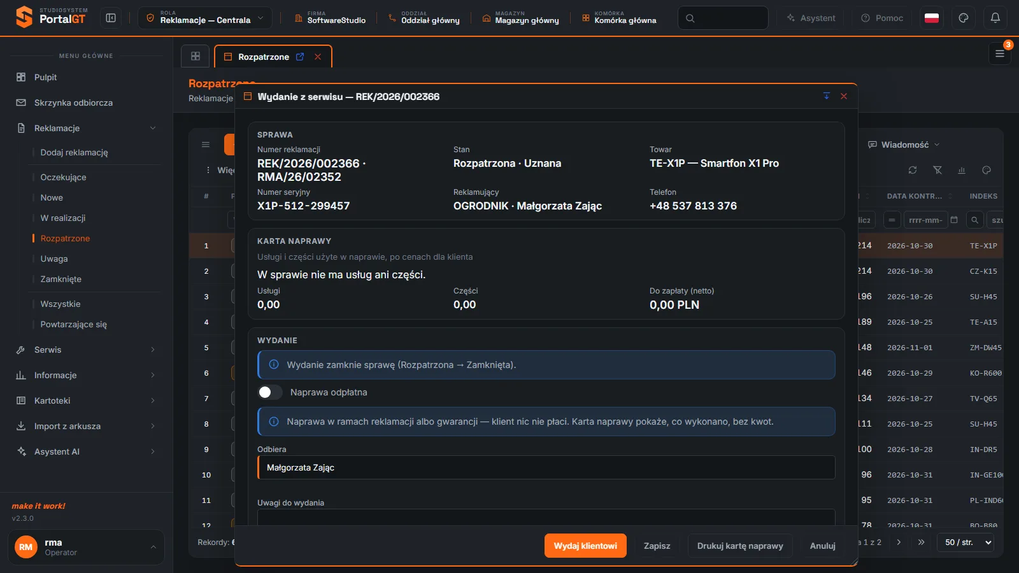The image size is (1019, 573).
Task: Click the Wydaj klientowi button
Action: click(585, 546)
